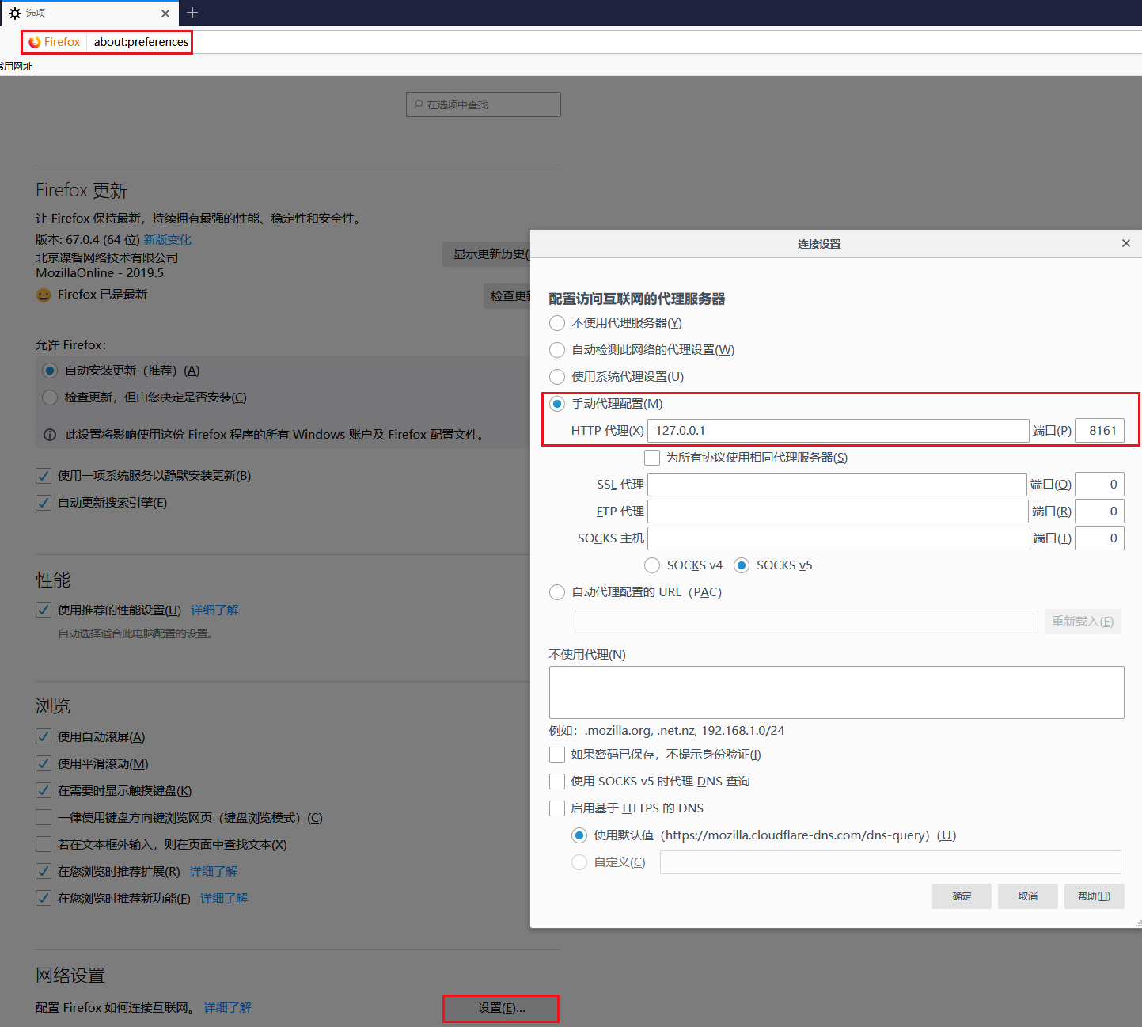The width and height of the screenshot is (1142, 1027).
Task: Toggle 使用一项系统服务以静默安装更新 checkbox
Action: coord(44,476)
